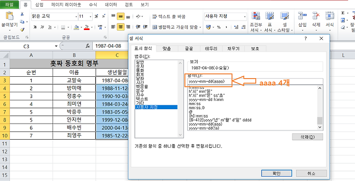Click the increase font size icon
This screenshot has height=181, width=355.
point(97,16)
